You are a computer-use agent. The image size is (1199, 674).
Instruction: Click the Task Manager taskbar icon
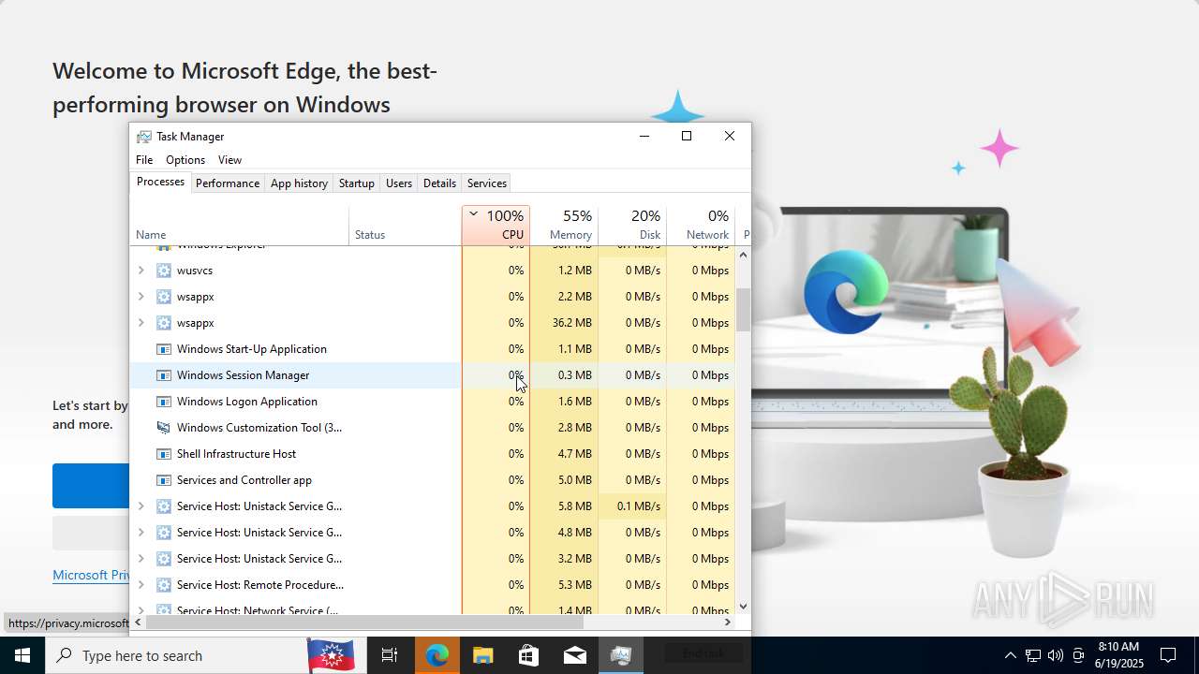(620, 655)
